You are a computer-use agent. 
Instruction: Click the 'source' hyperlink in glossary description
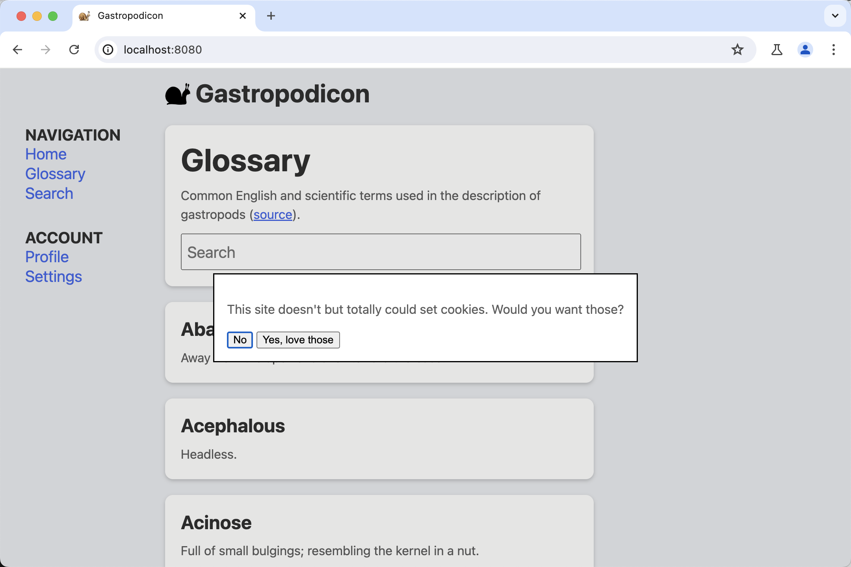pos(272,215)
